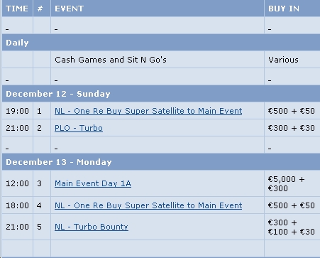Click the €300 + €100 + €30 buy-in cell
This screenshot has height=258, width=320.
coord(292,227)
